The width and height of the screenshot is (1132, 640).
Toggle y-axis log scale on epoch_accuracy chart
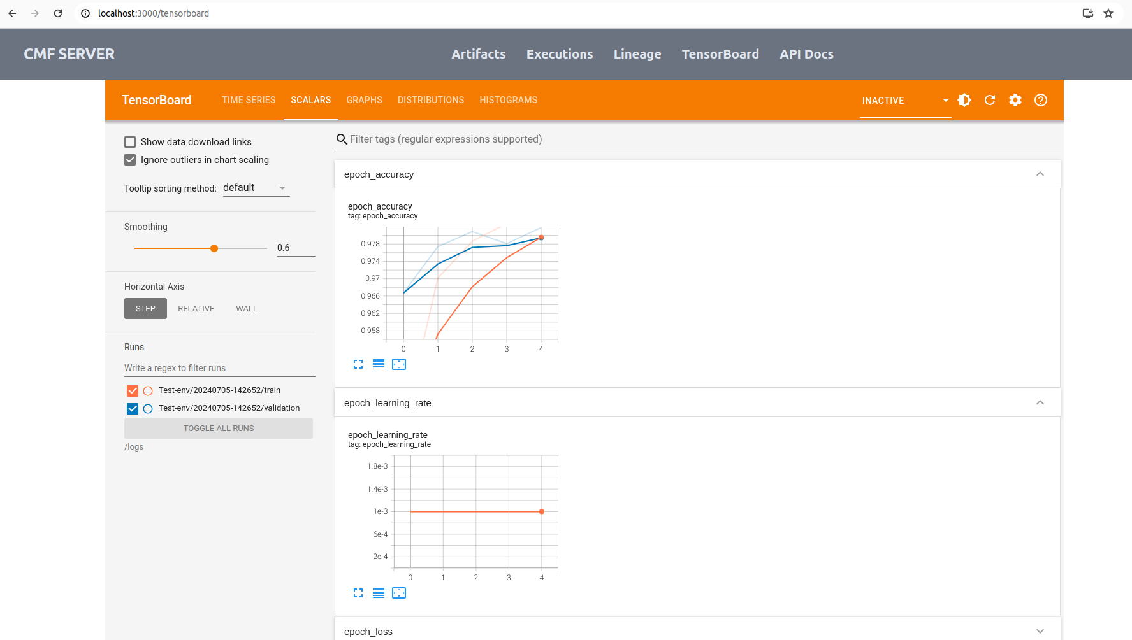click(x=379, y=364)
